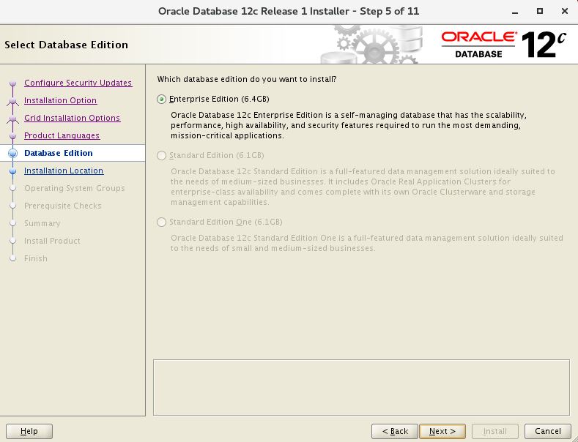Image resolution: width=578 pixels, height=442 pixels.
Task: Click the Installer window title bar
Action: point(289,12)
